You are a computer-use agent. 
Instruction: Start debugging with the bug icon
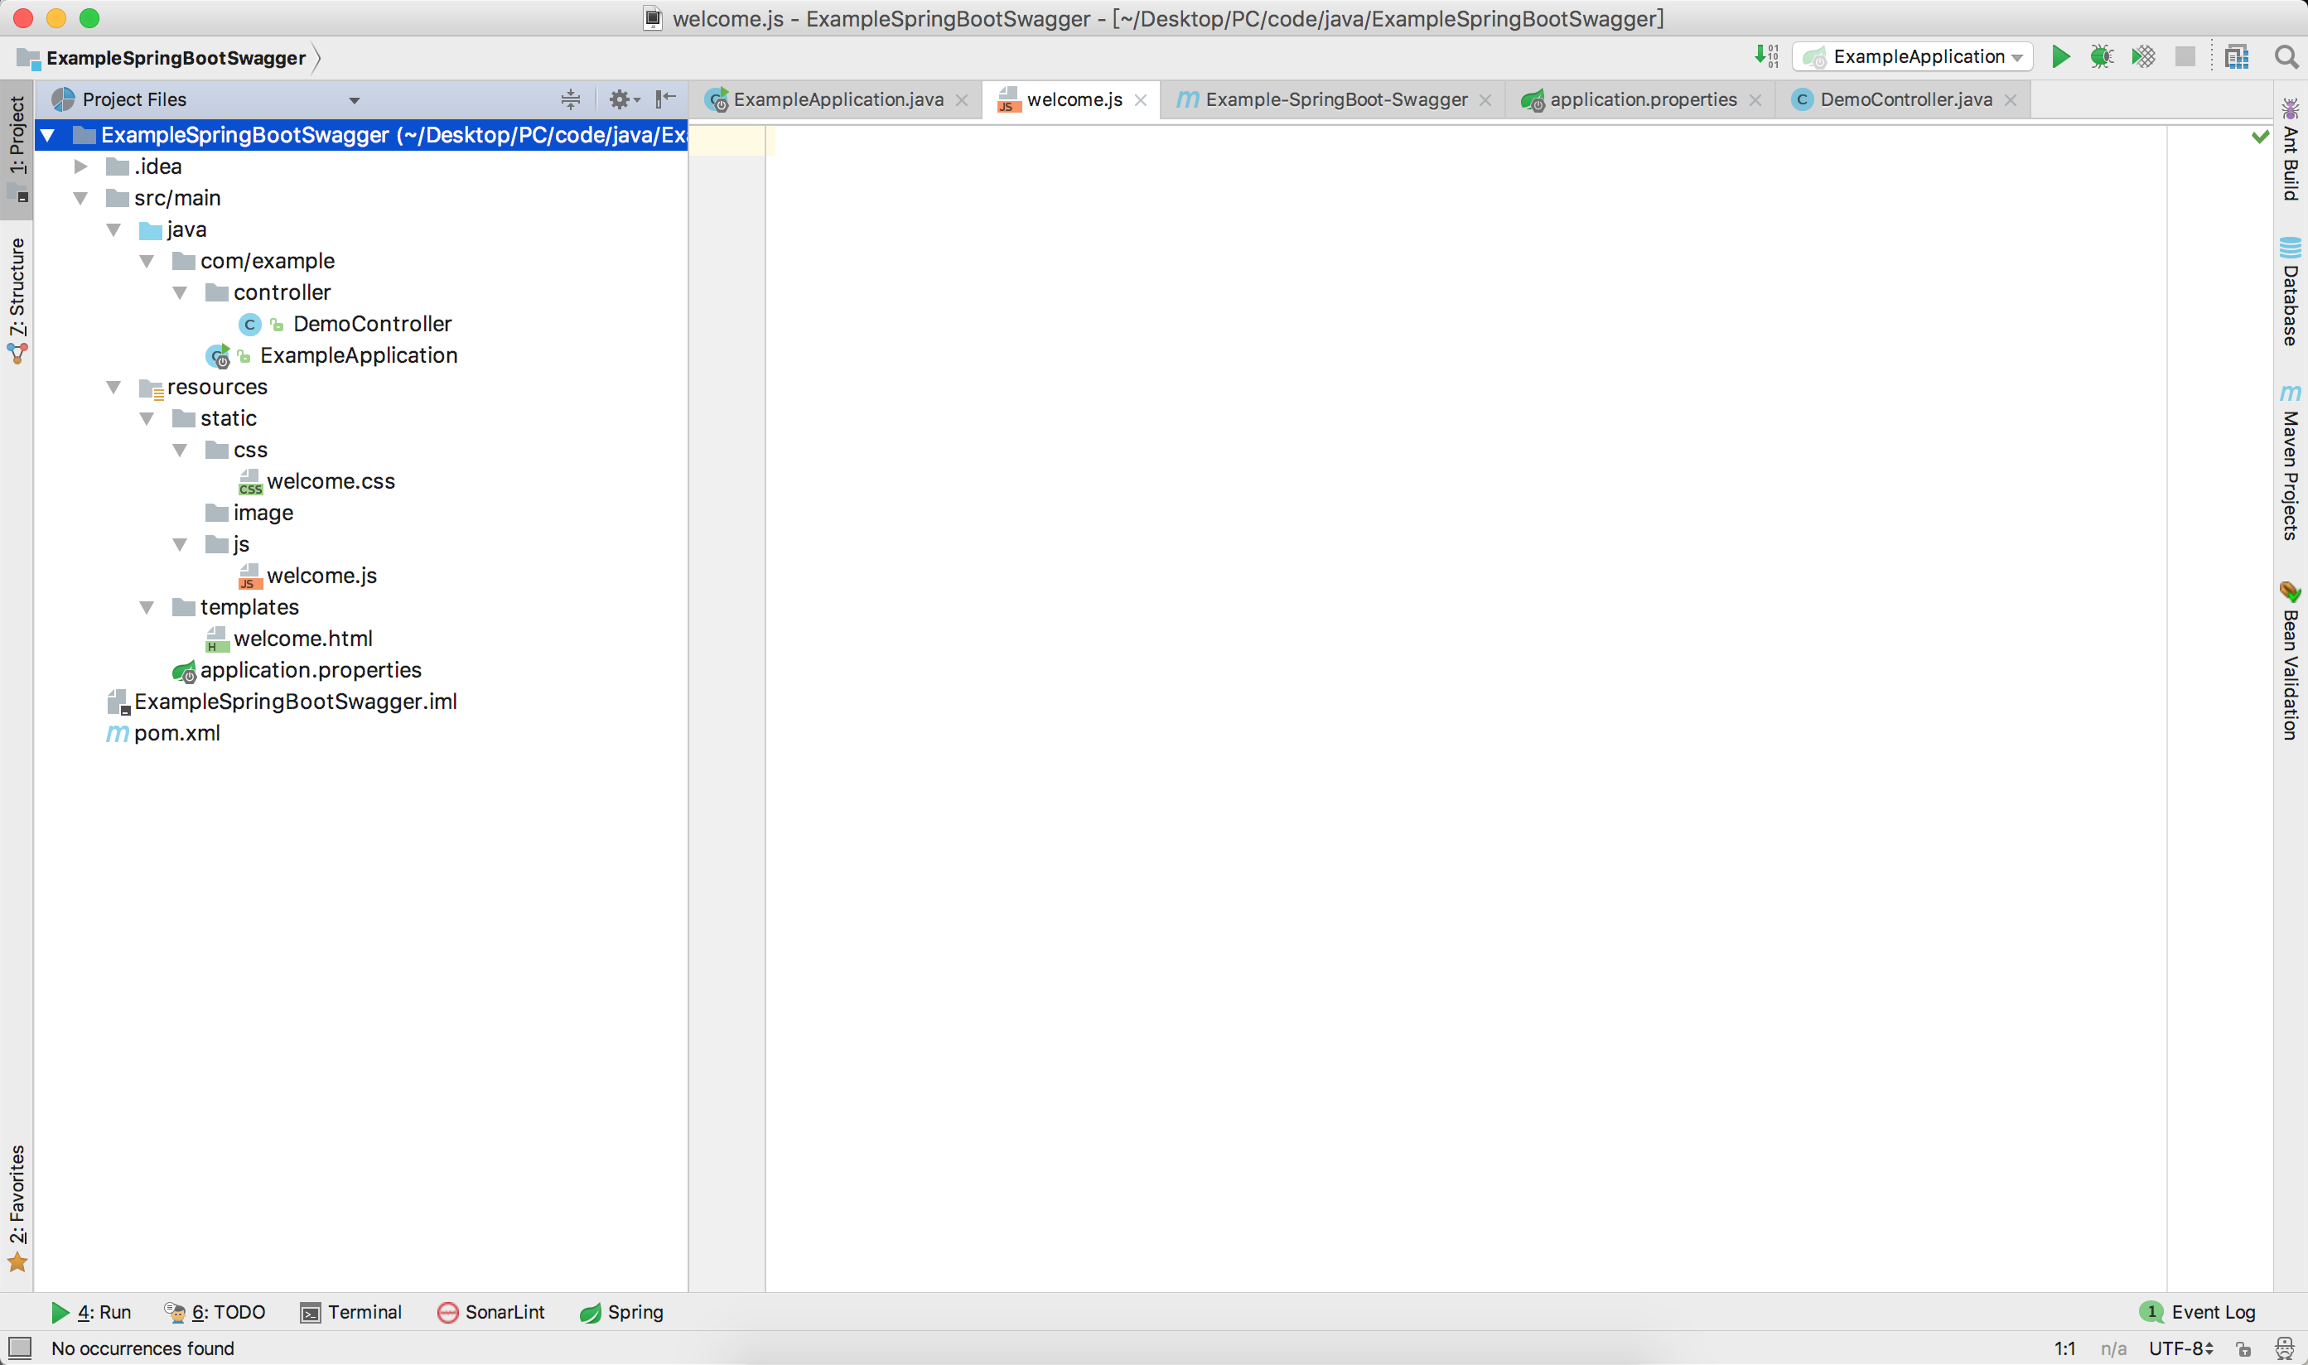tap(2101, 57)
